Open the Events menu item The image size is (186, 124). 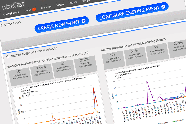(x=27, y=11)
